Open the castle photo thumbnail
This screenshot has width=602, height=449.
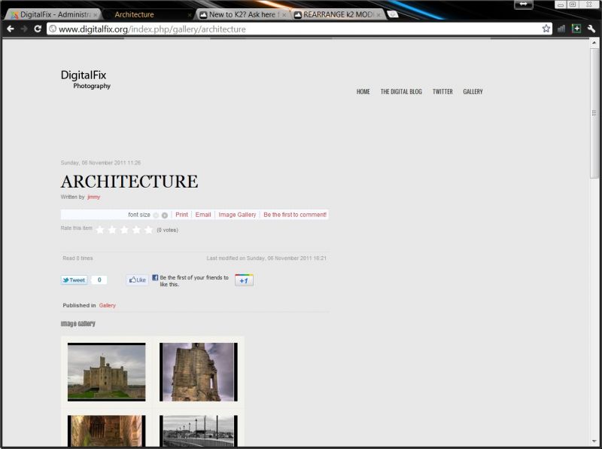click(106, 372)
